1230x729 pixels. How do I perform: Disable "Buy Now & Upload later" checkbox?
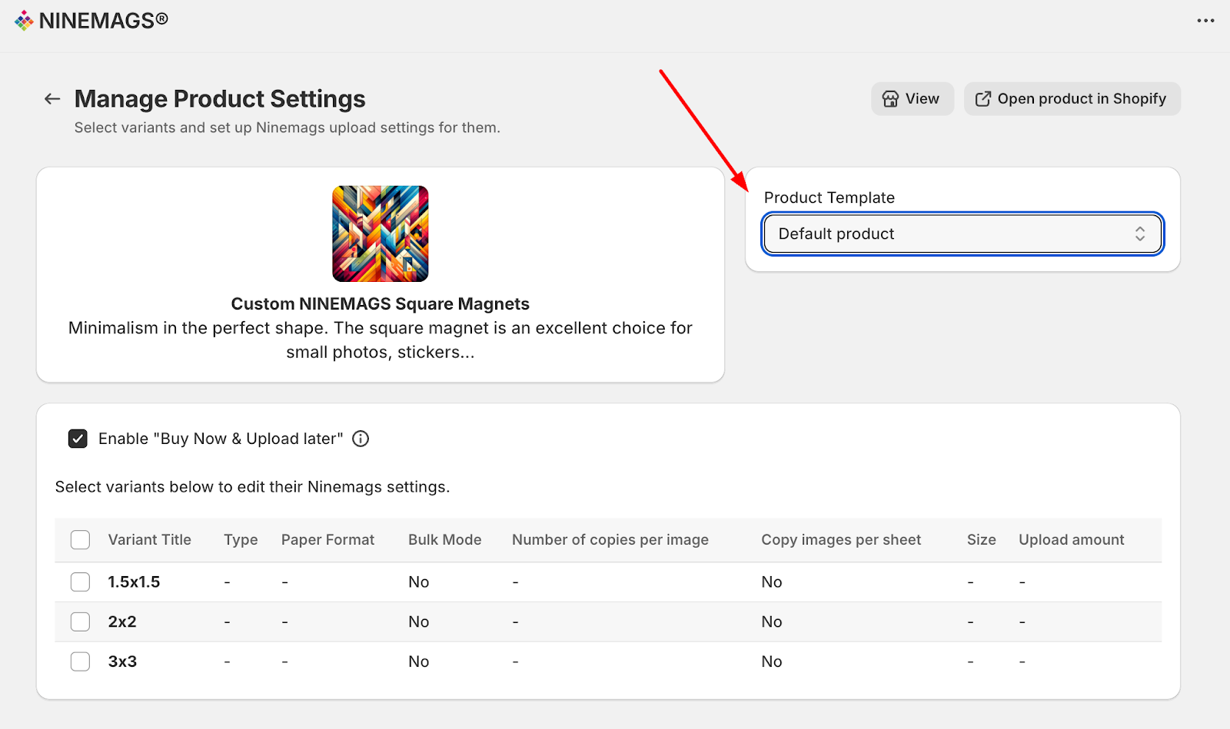pos(78,439)
